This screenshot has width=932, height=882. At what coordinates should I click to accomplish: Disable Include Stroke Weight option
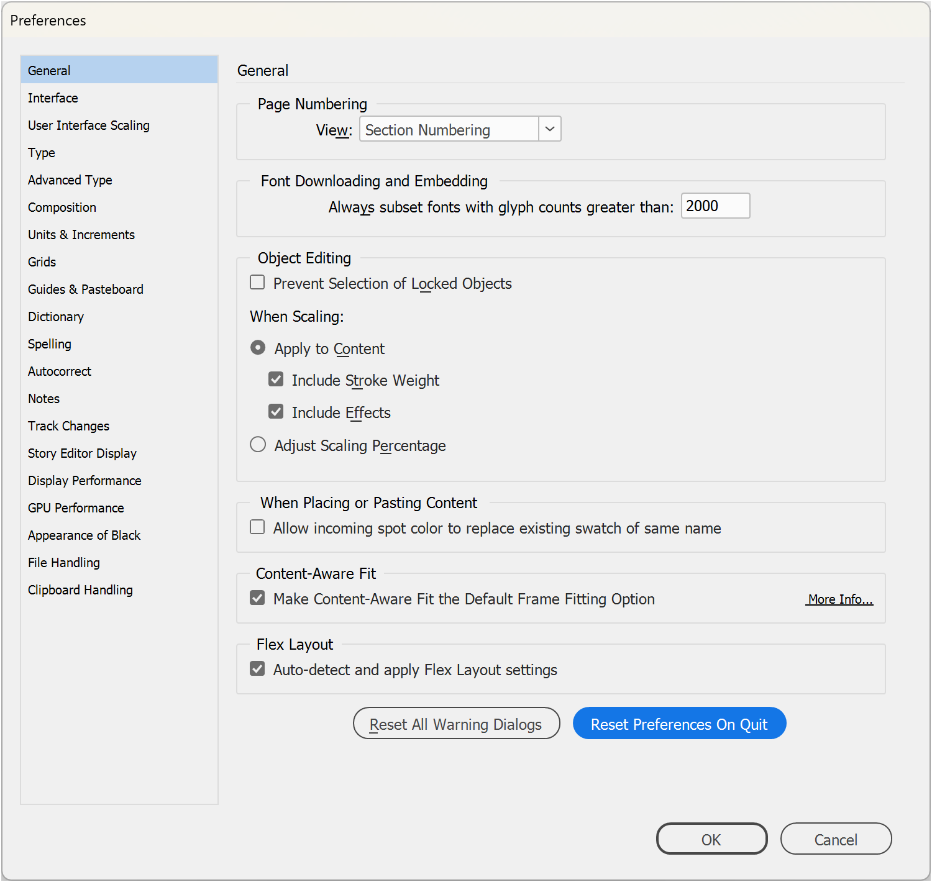(x=276, y=379)
